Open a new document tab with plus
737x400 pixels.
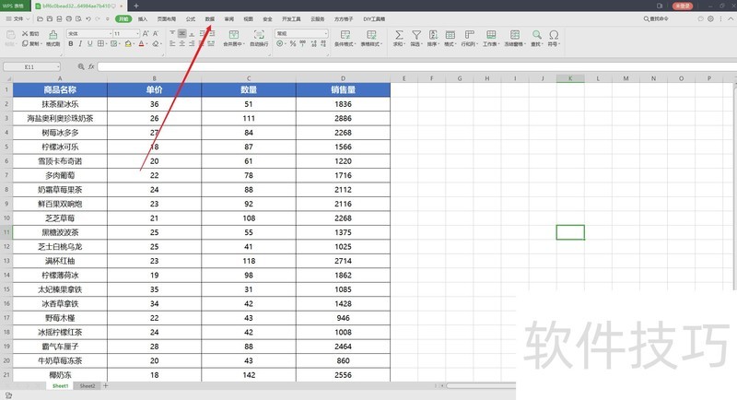click(x=135, y=6)
